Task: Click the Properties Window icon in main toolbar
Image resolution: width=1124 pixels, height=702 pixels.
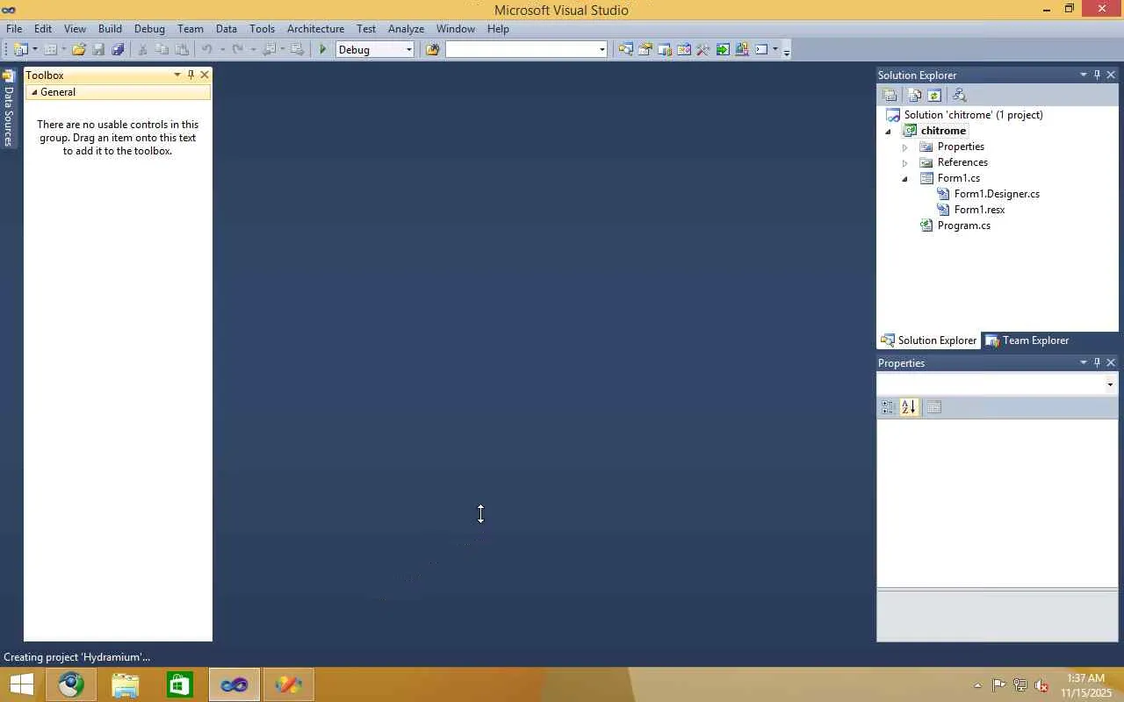Action: pos(645,50)
